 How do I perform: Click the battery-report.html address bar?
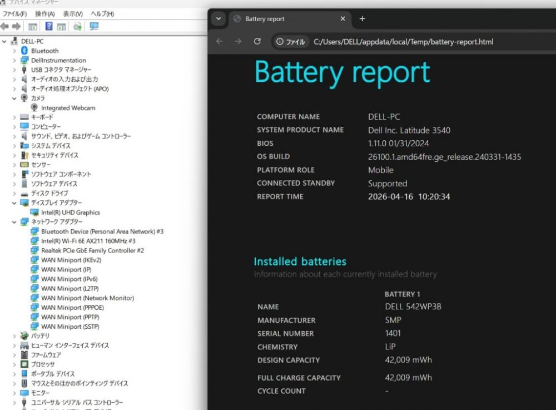pyautogui.click(x=403, y=42)
